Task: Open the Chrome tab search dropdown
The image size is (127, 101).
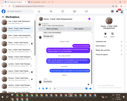Action: tap(2, 2)
